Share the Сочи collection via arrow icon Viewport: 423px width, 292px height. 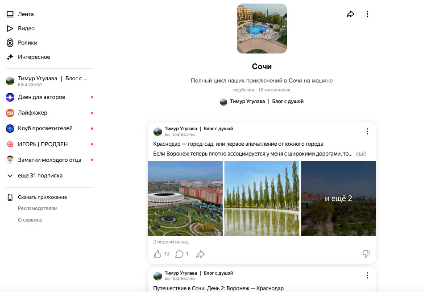[x=350, y=14]
